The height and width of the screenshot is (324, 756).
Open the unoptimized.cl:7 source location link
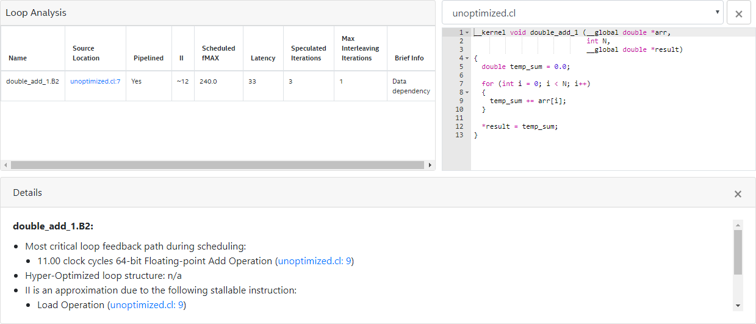(95, 81)
